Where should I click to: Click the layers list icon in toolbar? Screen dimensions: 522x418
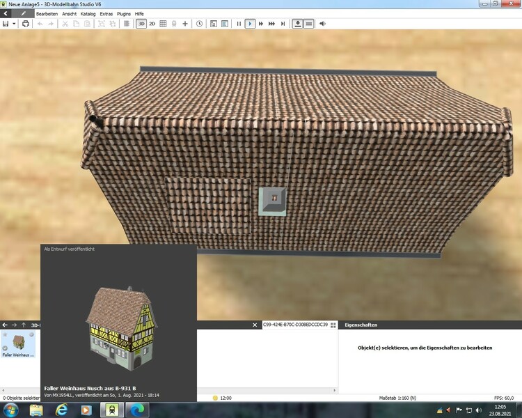click(127, 24)
